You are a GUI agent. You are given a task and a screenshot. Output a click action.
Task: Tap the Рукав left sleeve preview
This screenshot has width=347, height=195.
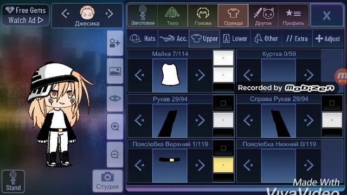(x=170, y=121)
